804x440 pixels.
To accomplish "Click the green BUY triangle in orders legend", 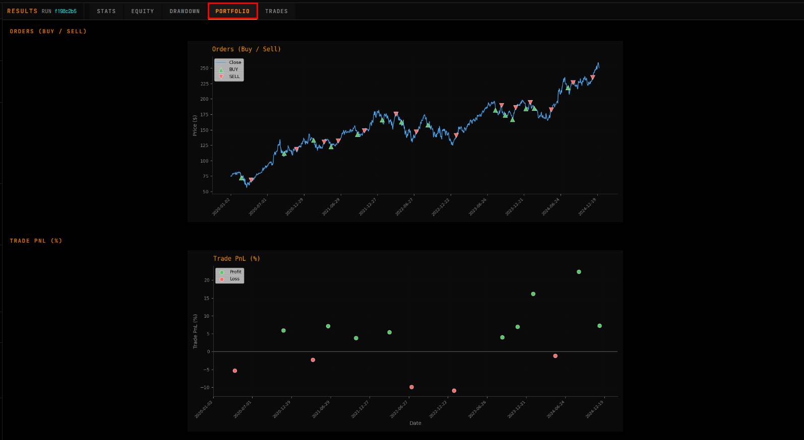I will 221,70.
